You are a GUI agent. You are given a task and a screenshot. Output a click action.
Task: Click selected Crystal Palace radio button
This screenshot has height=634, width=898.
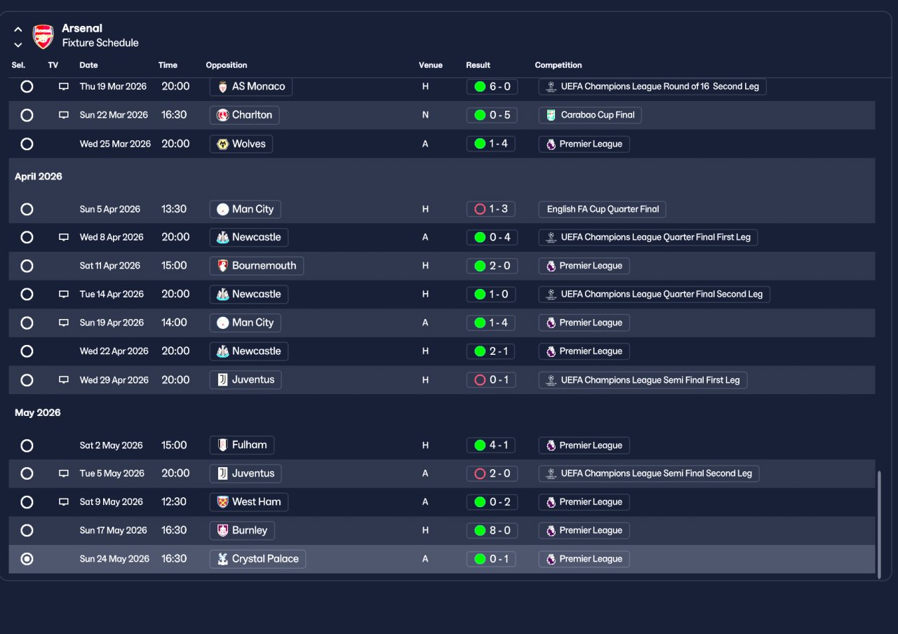point(27,559)
